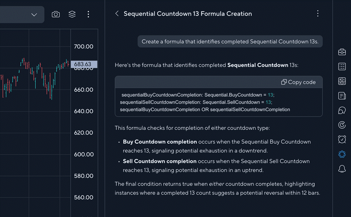Viewport: 351px width, 217px height.
Task: Open the news document icon in sidebar
Action: (342, 96)
